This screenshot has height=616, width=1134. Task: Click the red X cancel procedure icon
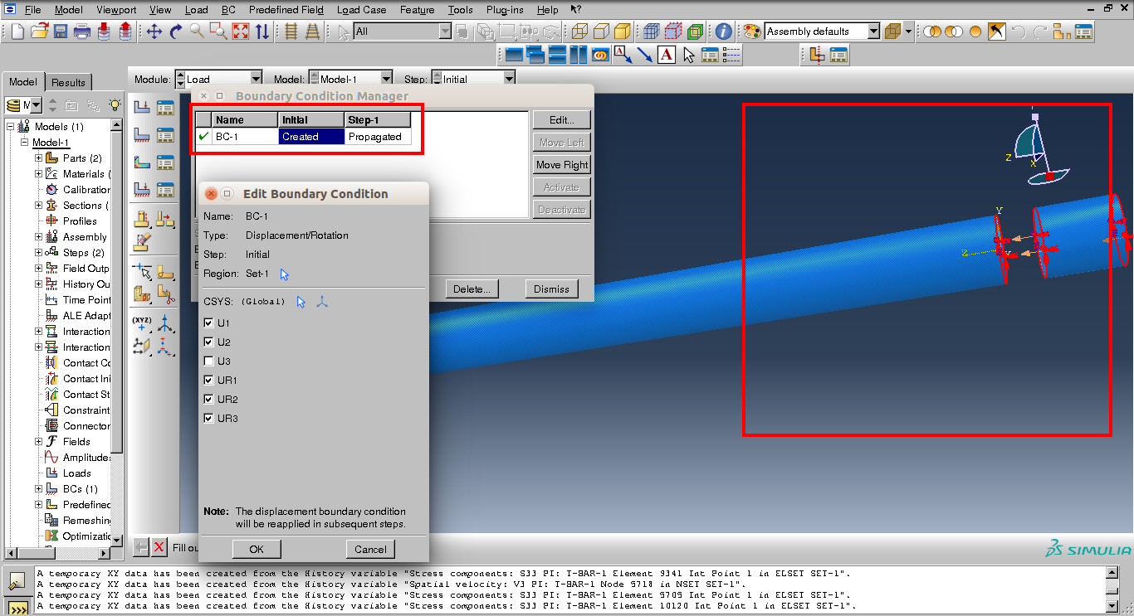(159, 547)
